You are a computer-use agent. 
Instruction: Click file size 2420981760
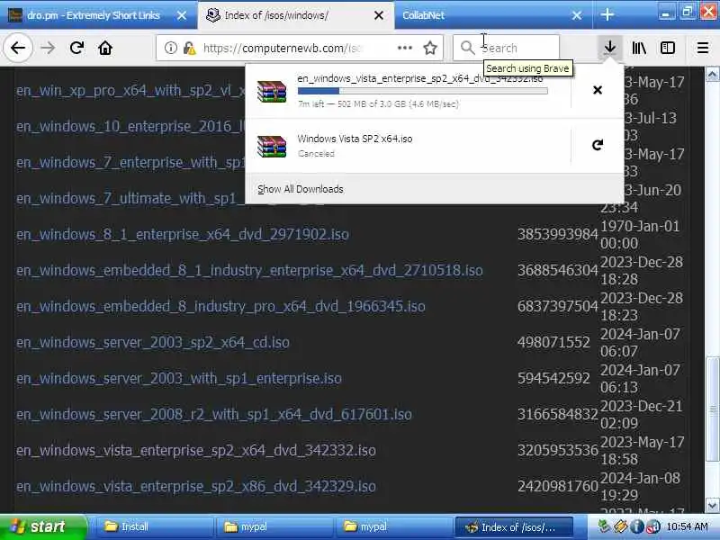tap(557, 486)
